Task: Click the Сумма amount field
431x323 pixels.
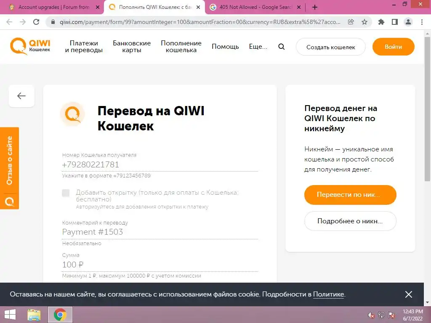Action: pyautogui.click(x=160, y=265)
